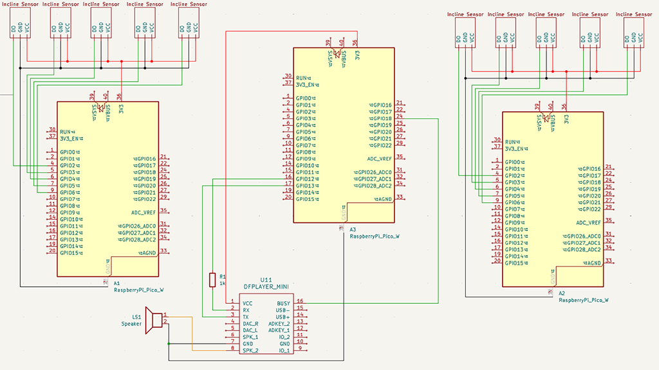
Task: Select GPIO28_ADC2 pin on Pico A2
Action: pyautogui.click(x=582, y=250)
